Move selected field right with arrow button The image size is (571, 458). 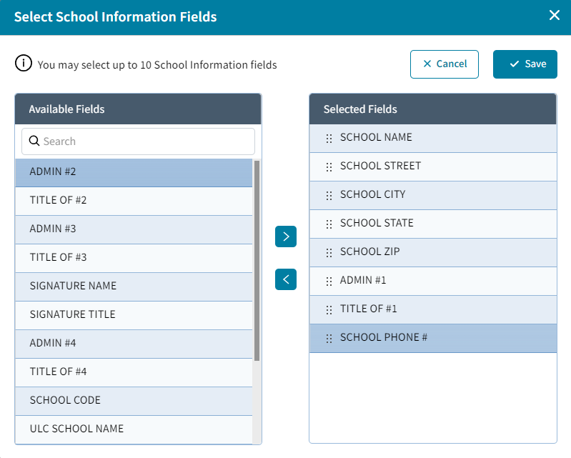click(286, 237)
